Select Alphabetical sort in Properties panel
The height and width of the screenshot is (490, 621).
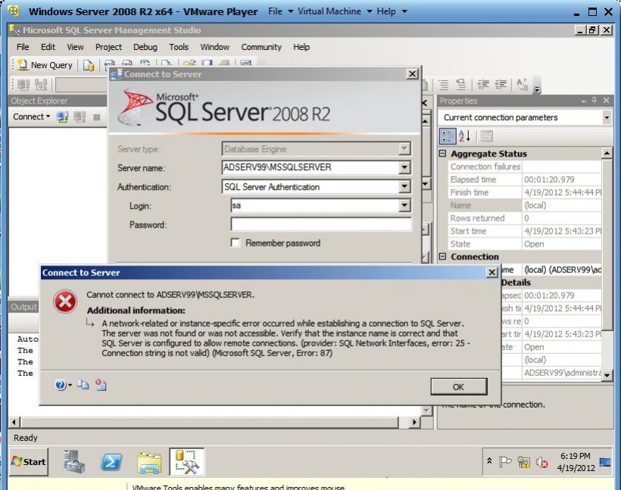coord(464,136)
